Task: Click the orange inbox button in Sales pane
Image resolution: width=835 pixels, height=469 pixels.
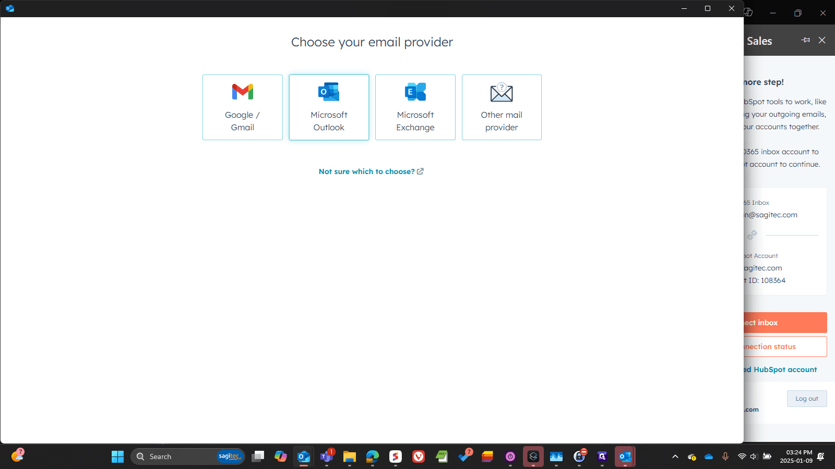Action: (785, 323)
